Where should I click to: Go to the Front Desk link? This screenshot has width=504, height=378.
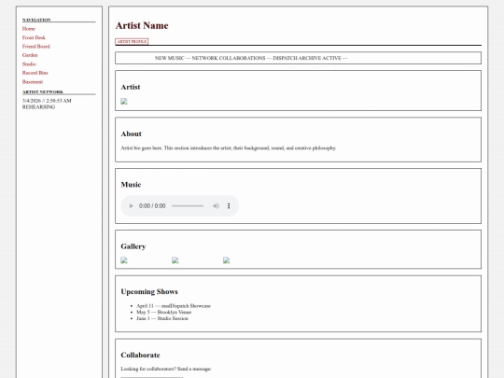coord(34,37)
